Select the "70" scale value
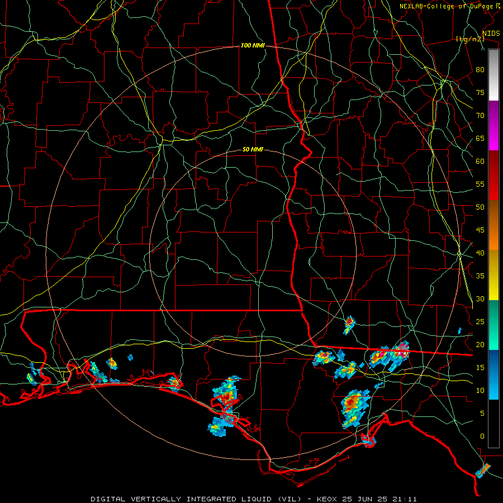Viewport: 503px width, 503px height. point(480,116)
